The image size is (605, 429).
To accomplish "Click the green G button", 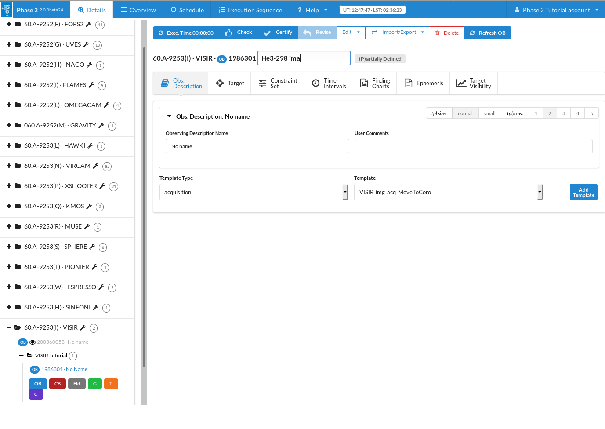I will tap(94, 384).
